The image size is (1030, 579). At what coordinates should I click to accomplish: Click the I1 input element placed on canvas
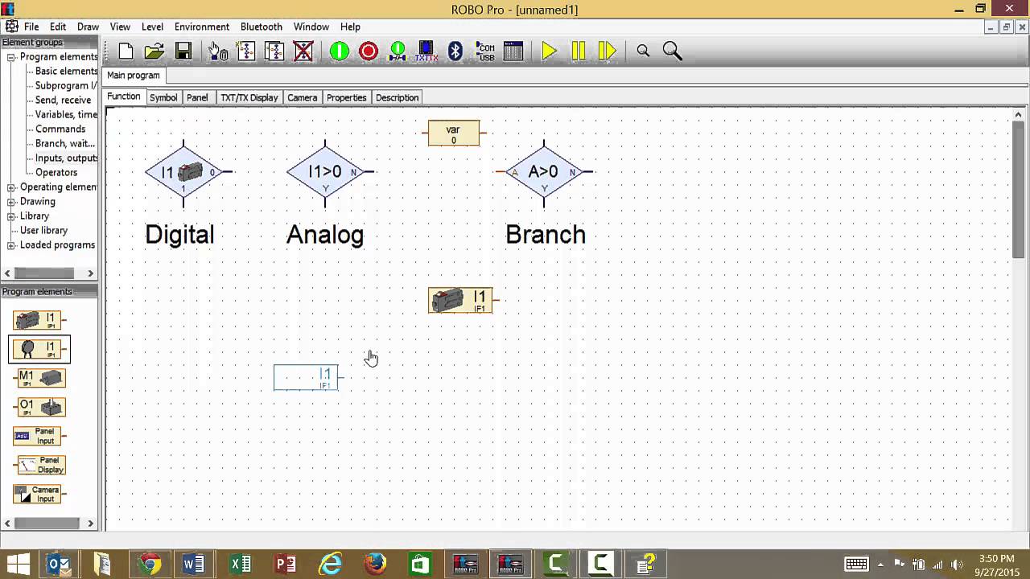click(x=460, y=301)
